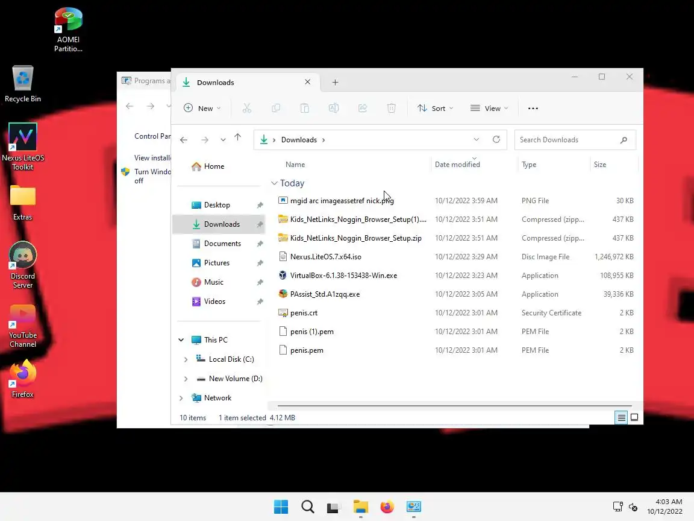Open Nexus LiteOS Toolkit desktop icon

22,147
